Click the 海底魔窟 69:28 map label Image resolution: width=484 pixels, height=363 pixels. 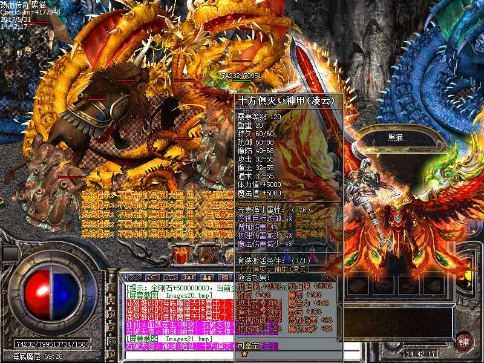38,356
